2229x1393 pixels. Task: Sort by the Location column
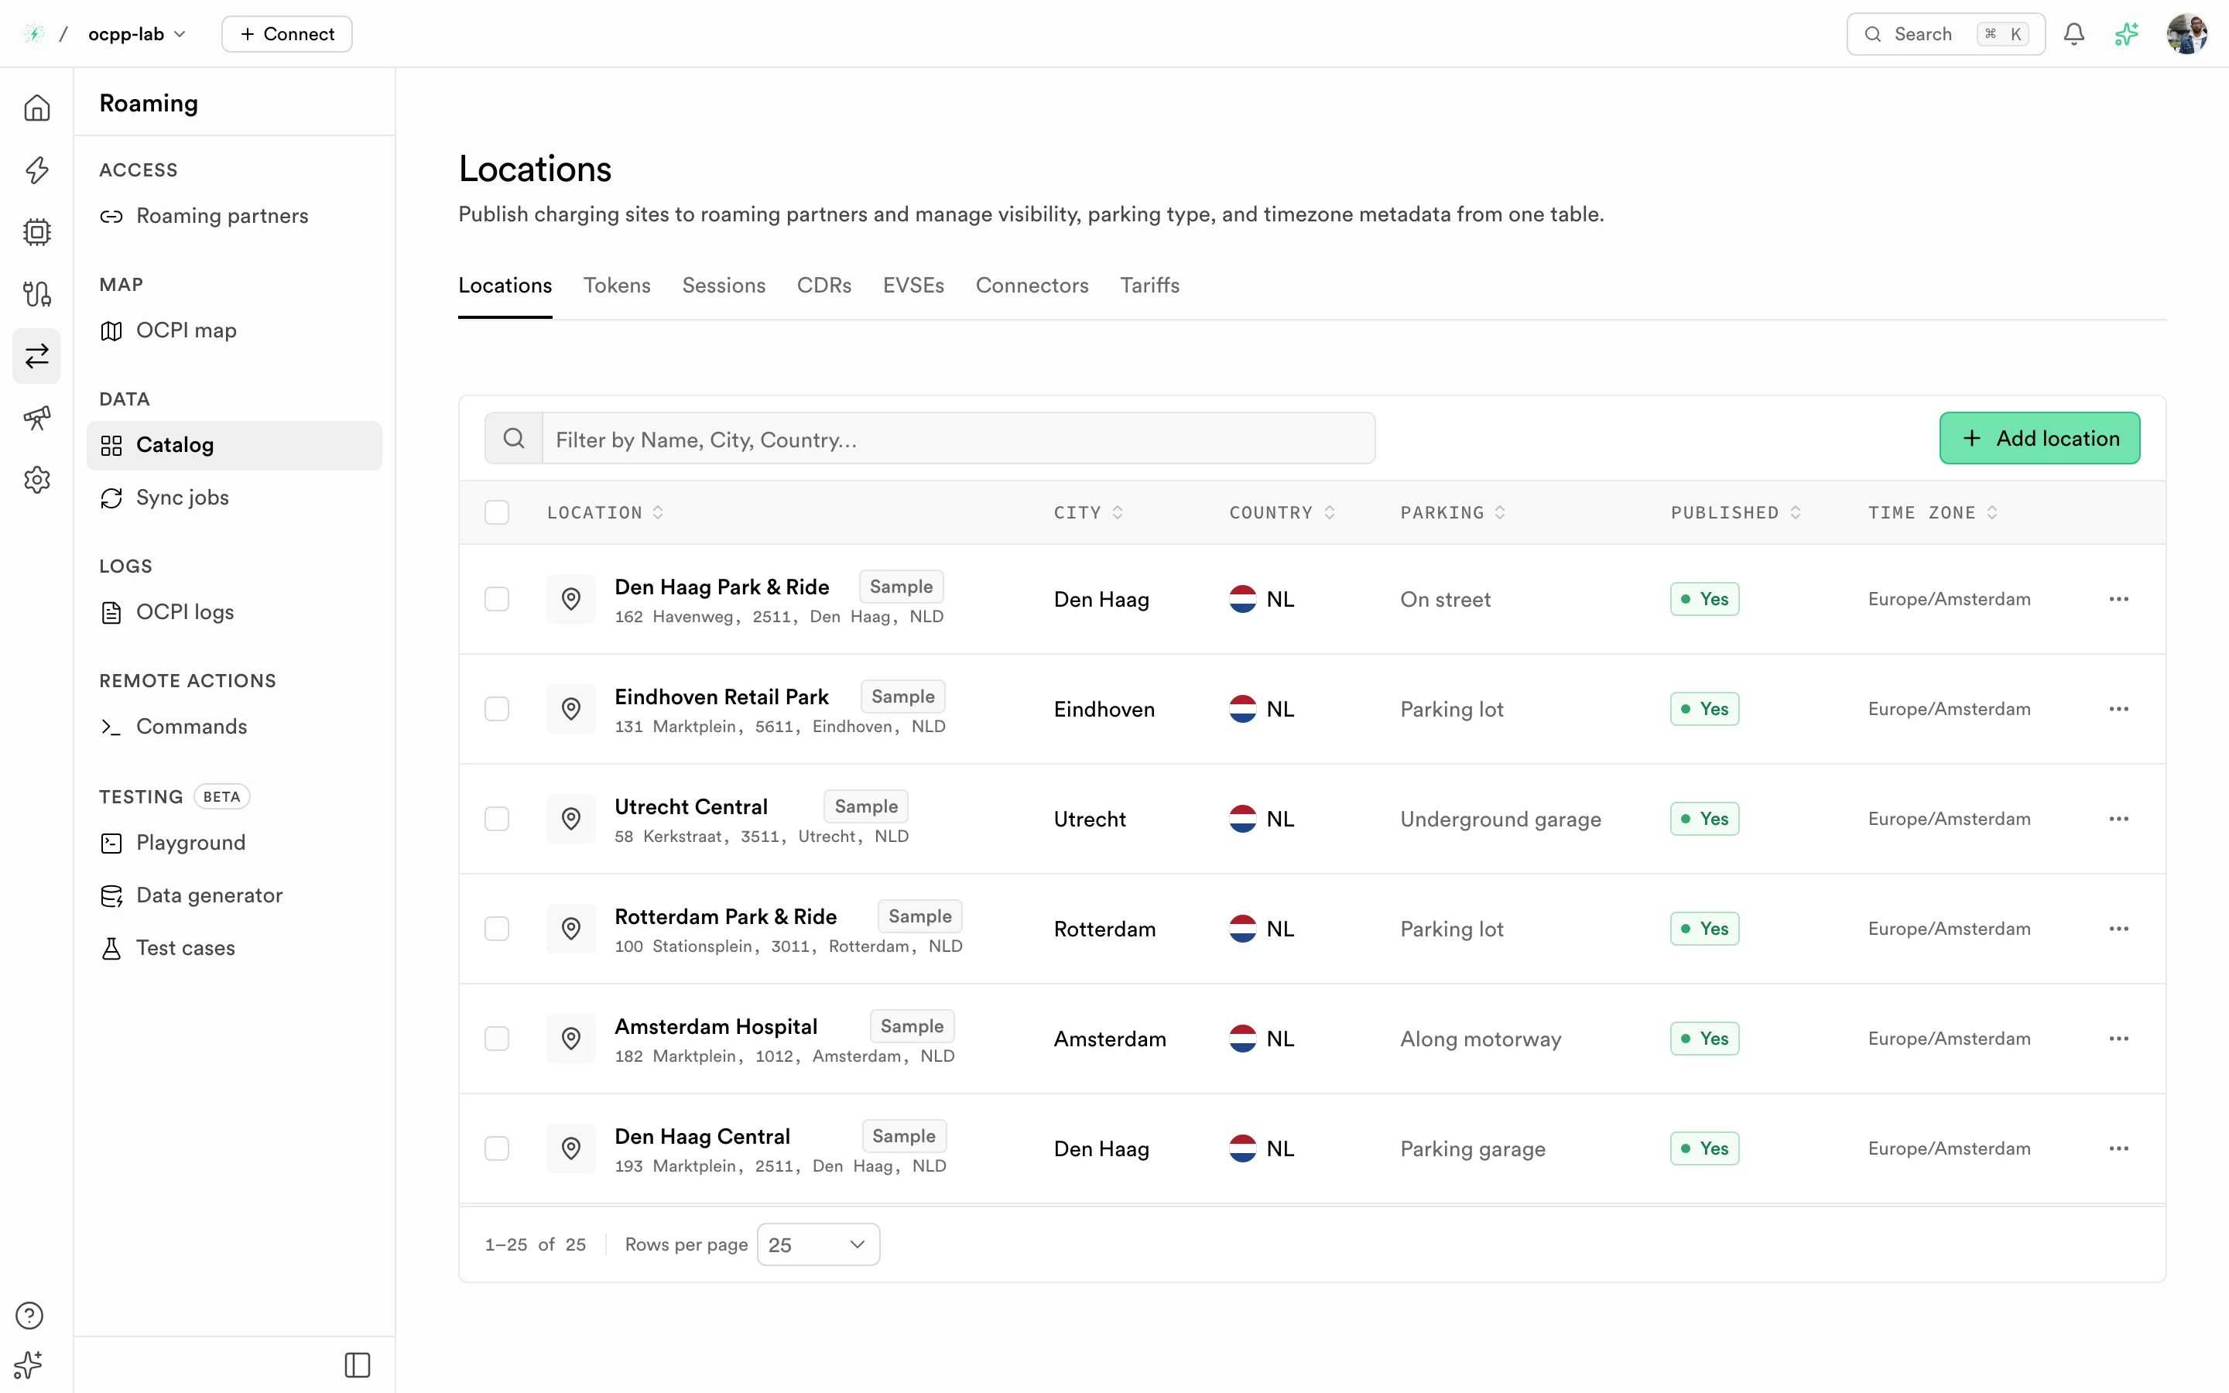pyautogui.click(x=605, y=512)
